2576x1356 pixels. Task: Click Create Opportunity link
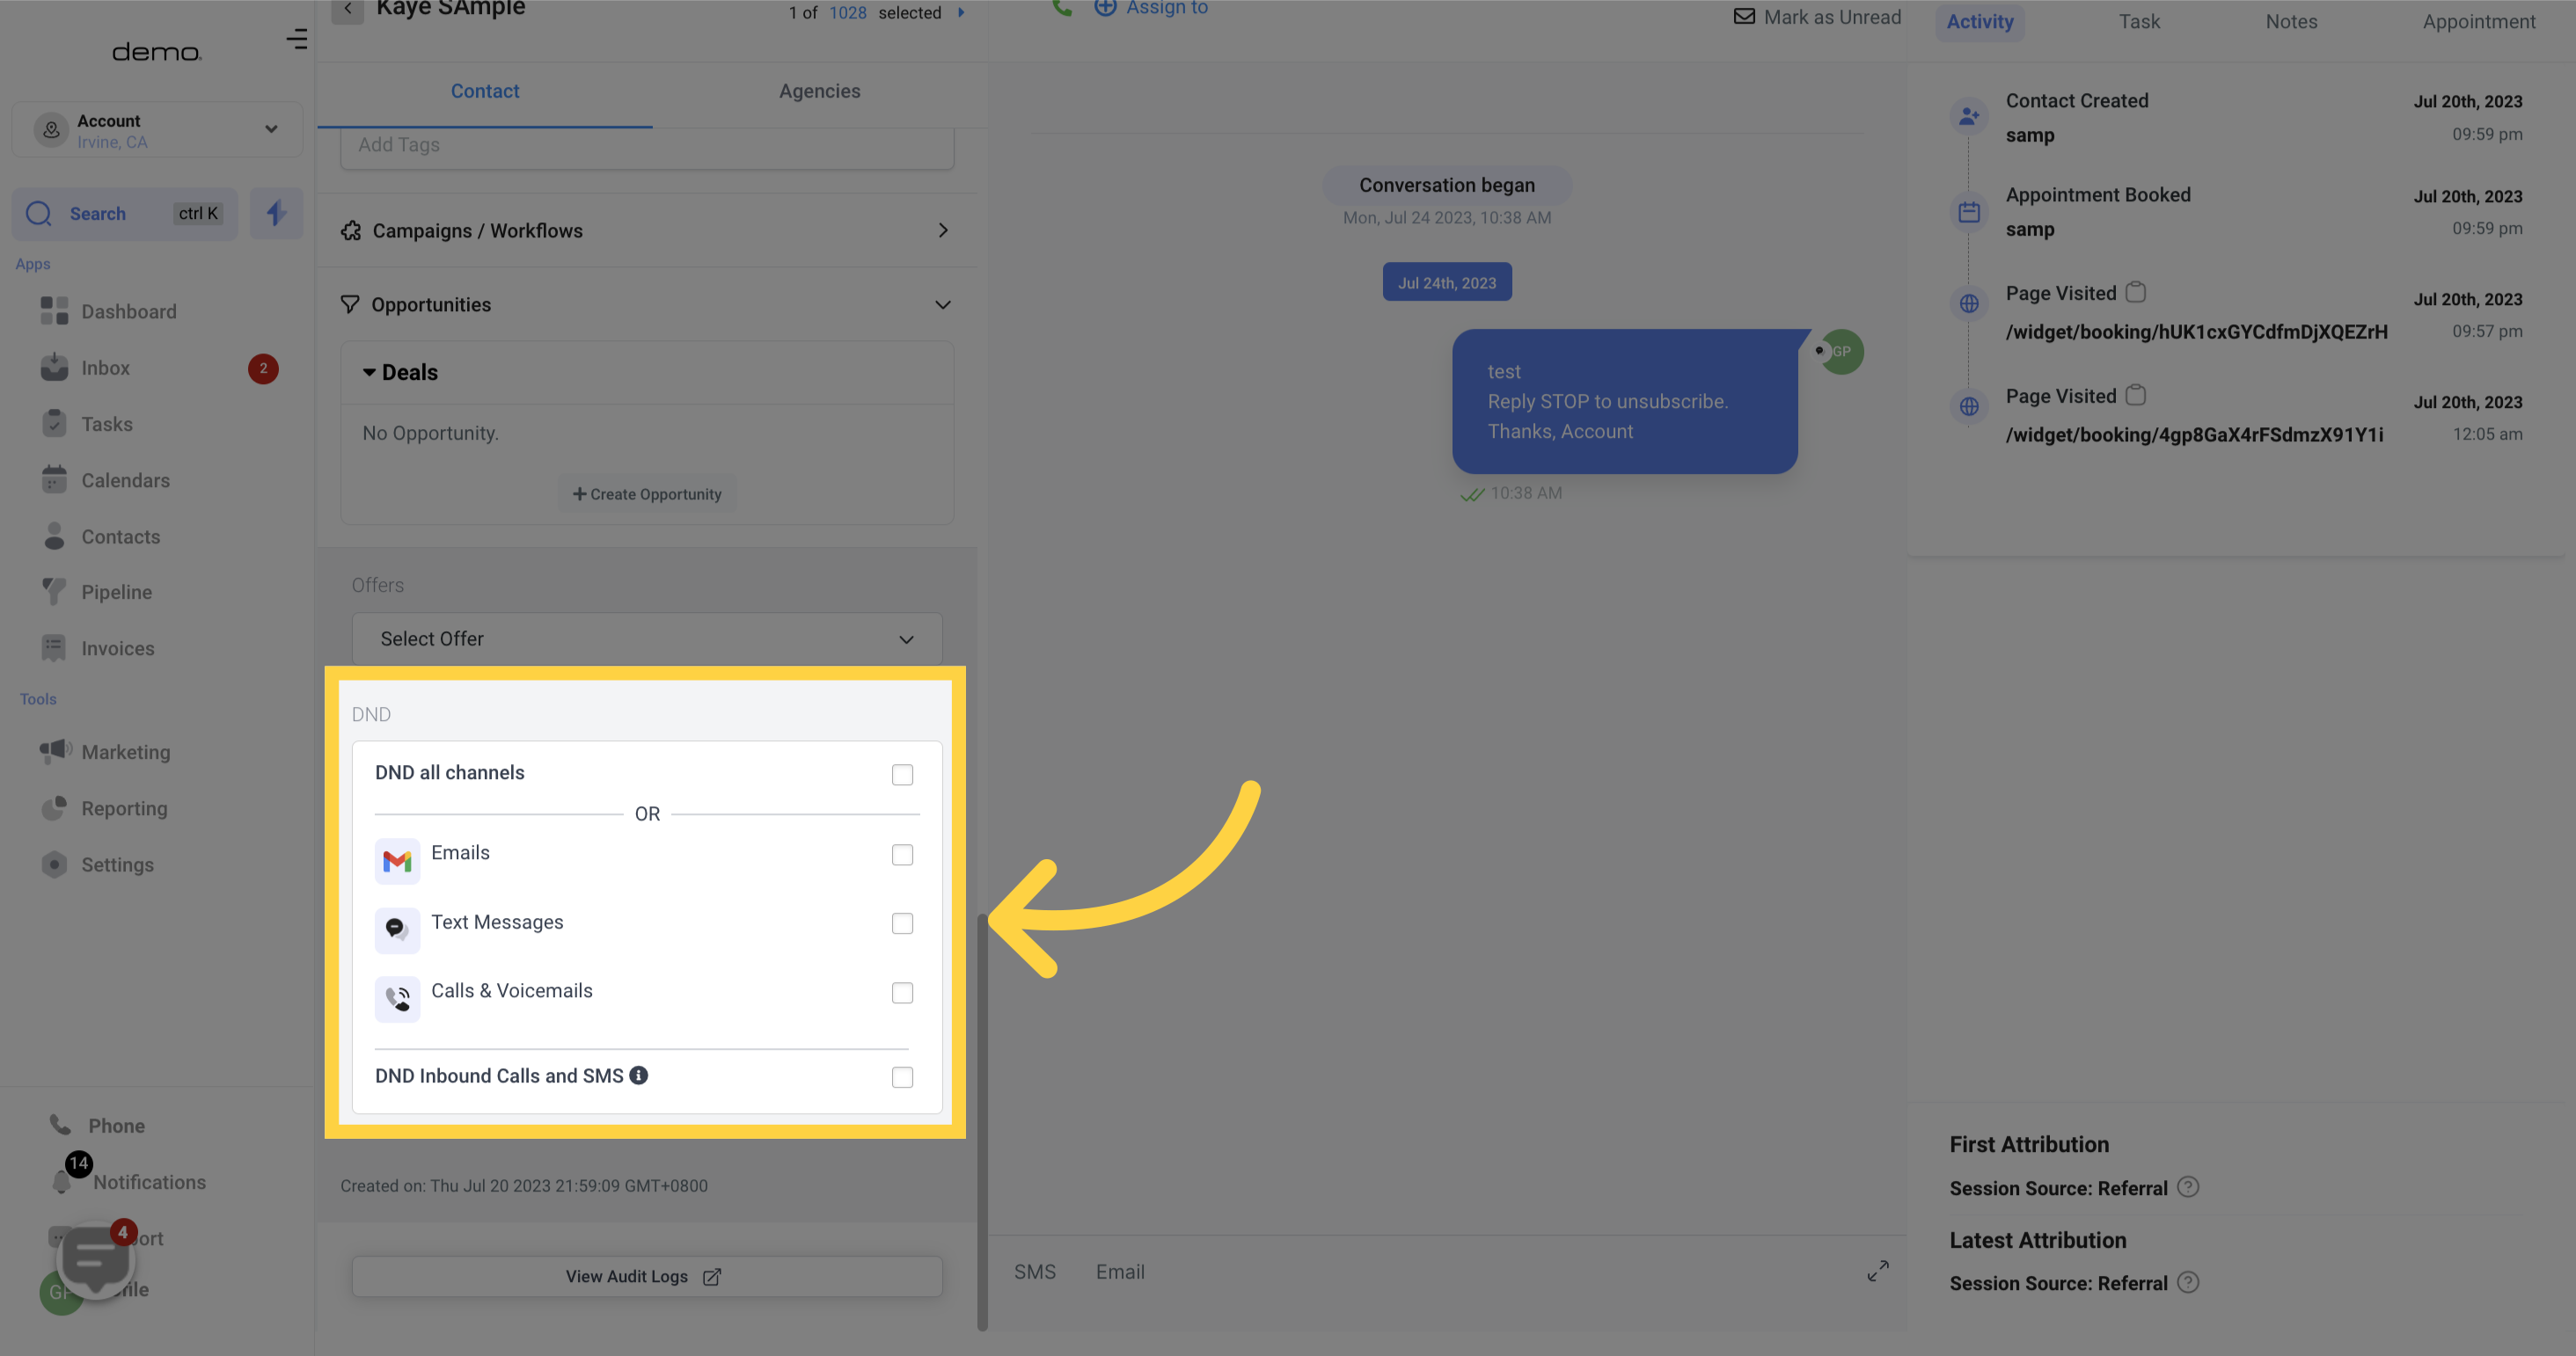pos(646,494)
